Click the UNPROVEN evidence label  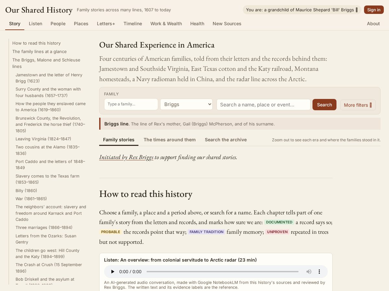(277, 232)
